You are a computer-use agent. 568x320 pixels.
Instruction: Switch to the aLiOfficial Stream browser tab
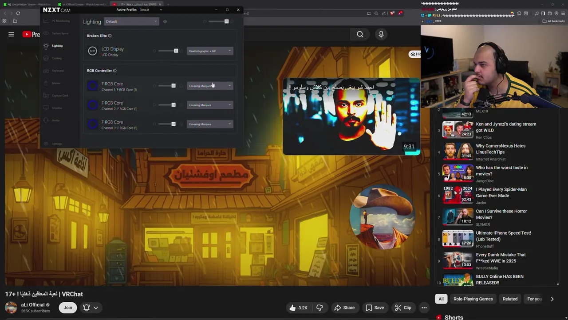(x=83, y=4)
